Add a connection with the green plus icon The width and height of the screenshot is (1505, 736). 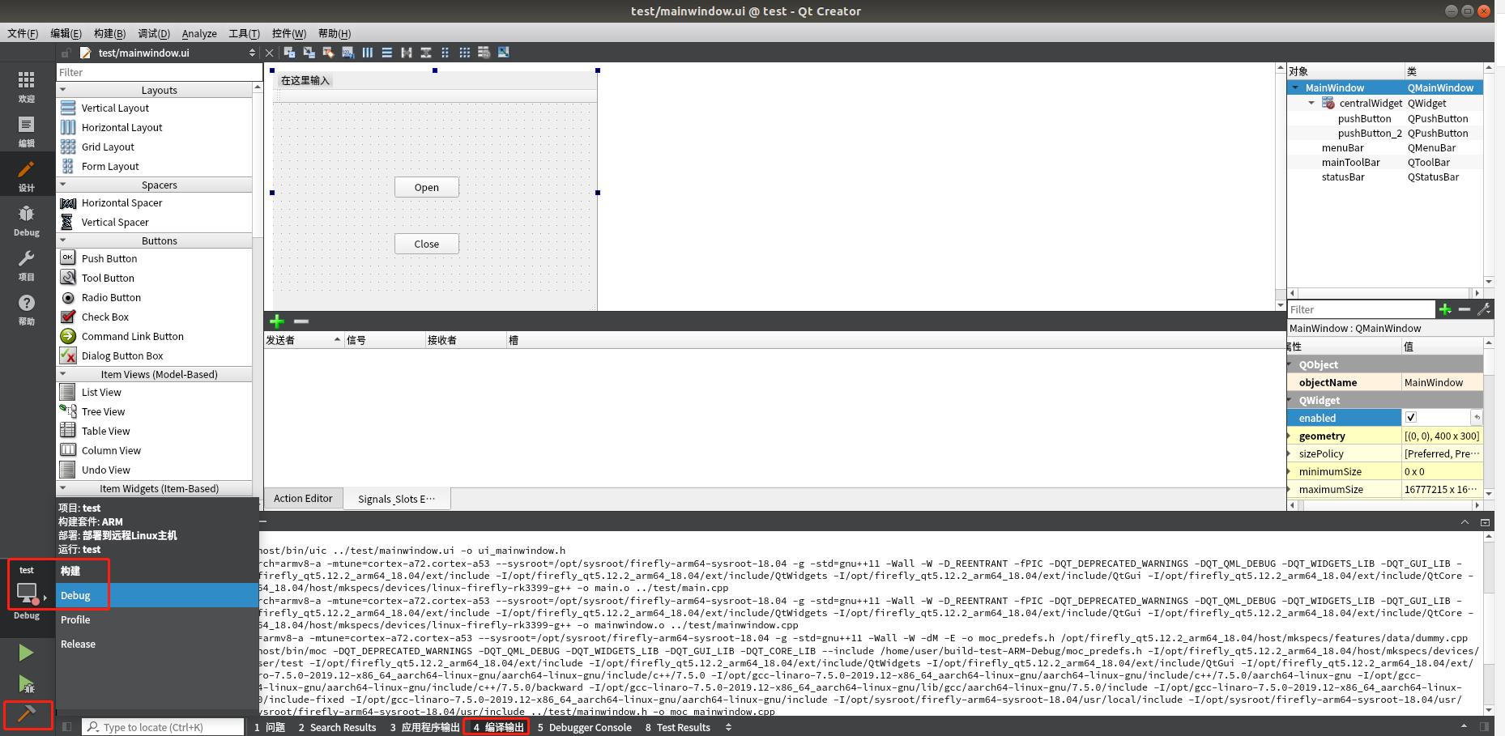[276, 321]
